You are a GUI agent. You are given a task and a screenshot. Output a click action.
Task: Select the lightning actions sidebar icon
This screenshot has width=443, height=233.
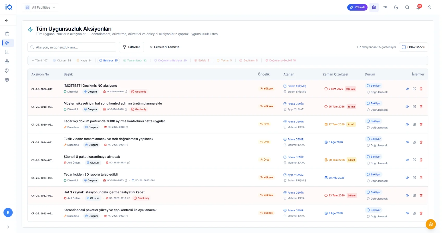click(x=7, y=43)
